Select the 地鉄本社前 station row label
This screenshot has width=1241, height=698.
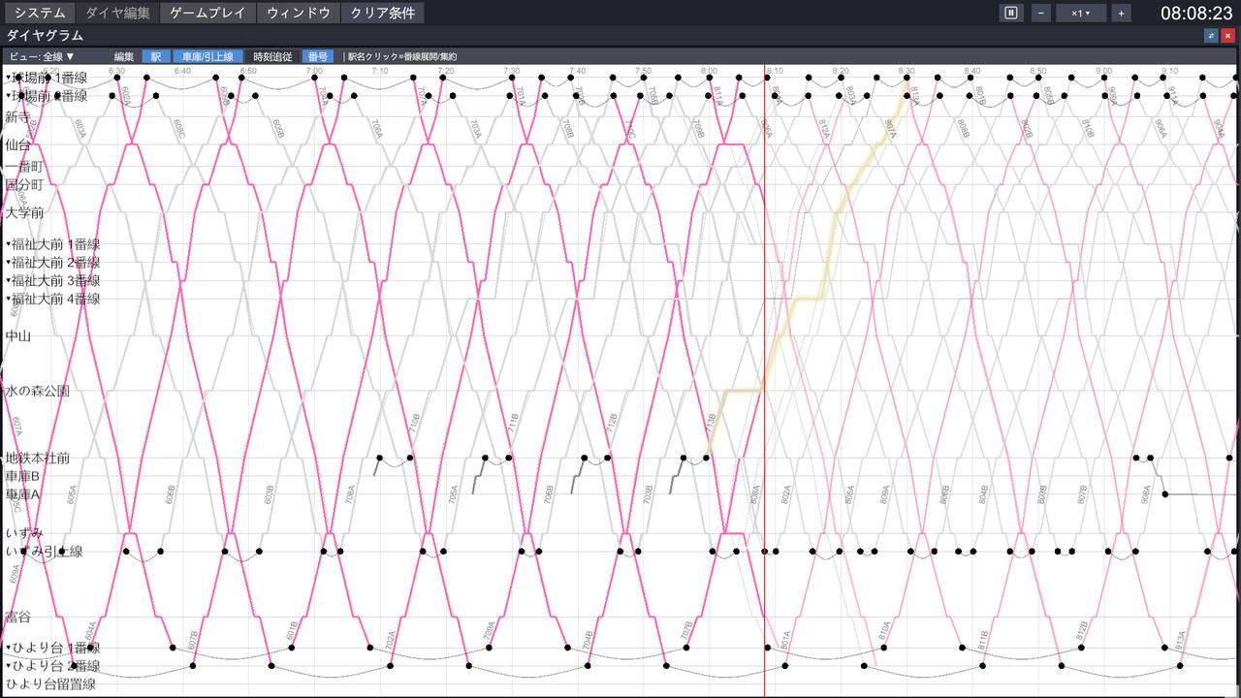click(38, 458)
